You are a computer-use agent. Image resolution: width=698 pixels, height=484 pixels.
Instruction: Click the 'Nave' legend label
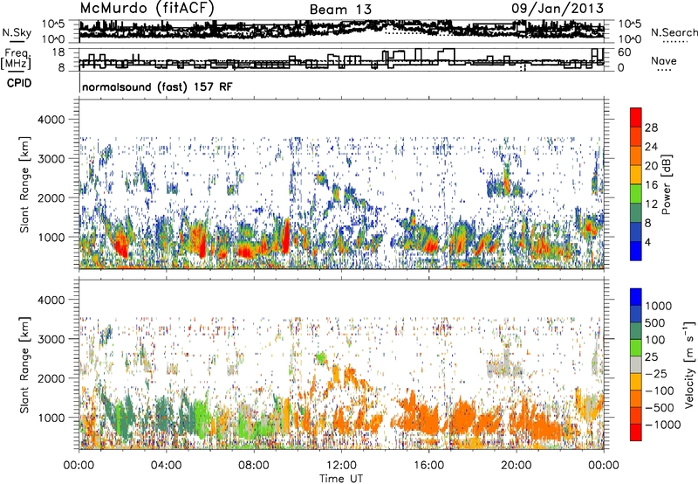(x=664, y=60)
